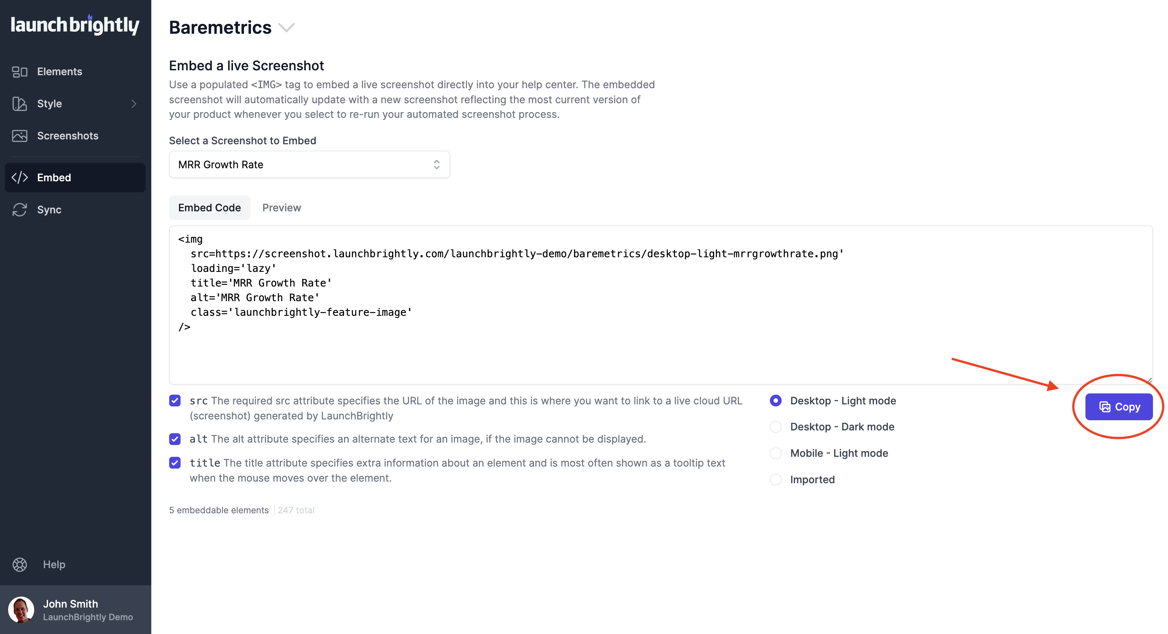Click the Help icon near the bottom

[x=19, y=565]
